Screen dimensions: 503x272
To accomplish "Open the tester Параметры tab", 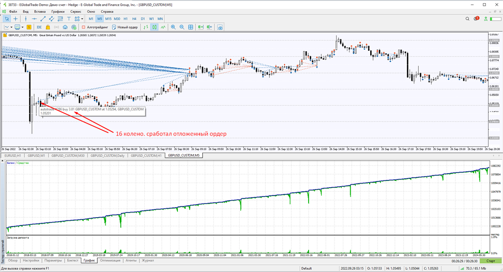I will pyautogui.click(x=53, y=261).
